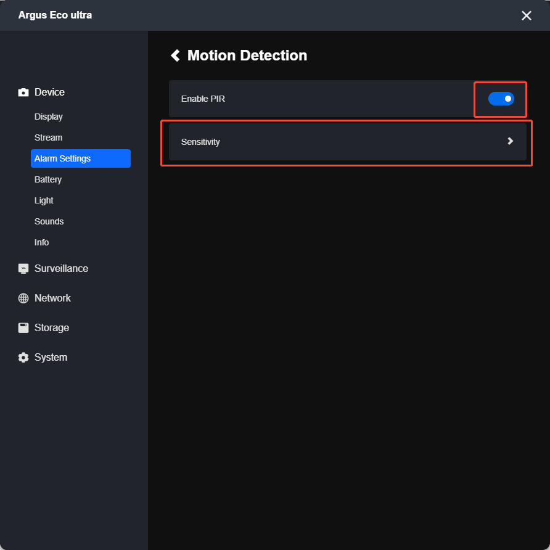Expand the Network section label
550x550 pixels.
click(52, 298)
